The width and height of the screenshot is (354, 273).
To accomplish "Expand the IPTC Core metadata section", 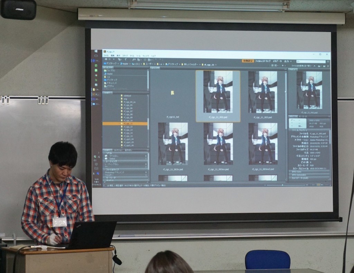I will coord(309,172).
